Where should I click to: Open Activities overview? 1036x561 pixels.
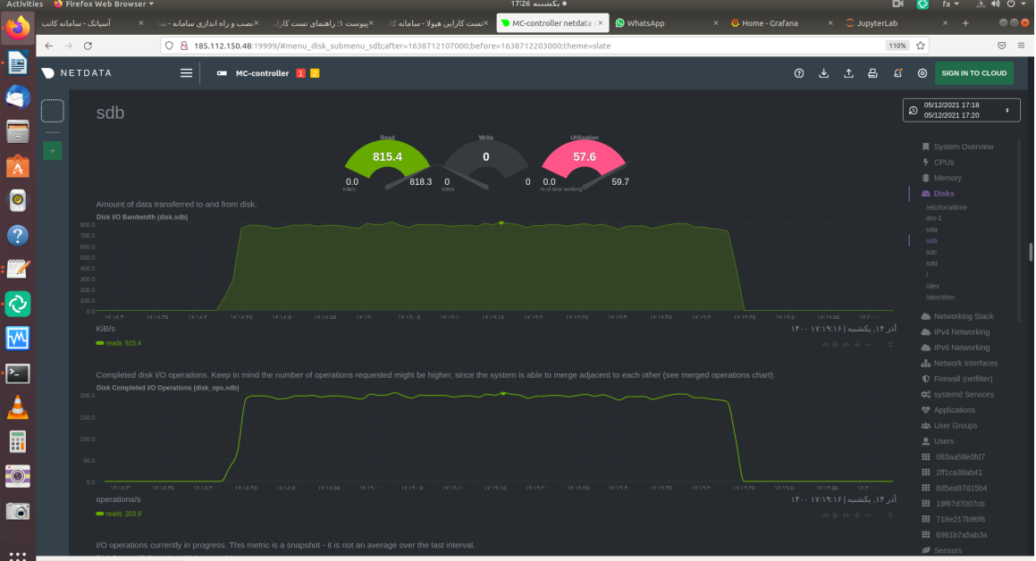tap(24, 4)
